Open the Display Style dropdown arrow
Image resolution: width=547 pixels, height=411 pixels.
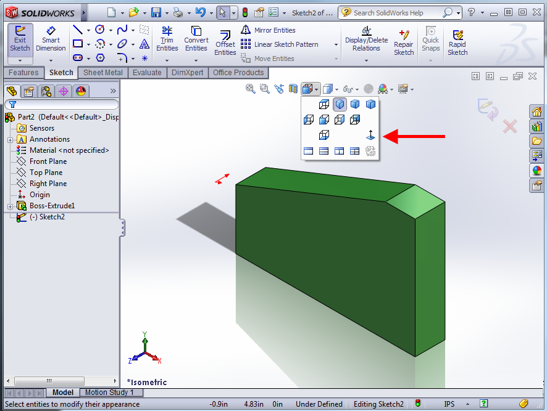coord(337,89)
